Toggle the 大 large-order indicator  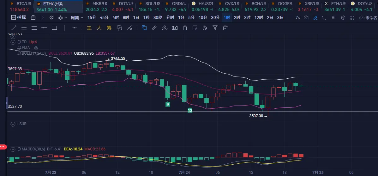(99, 28)
